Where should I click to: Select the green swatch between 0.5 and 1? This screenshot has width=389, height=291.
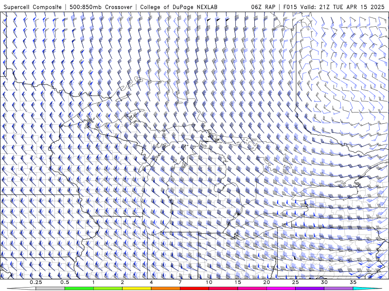[x=79, y=289]
